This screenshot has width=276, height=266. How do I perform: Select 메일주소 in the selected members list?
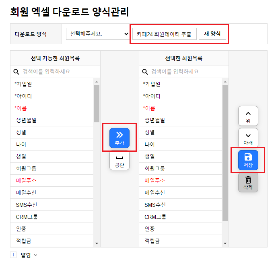pyautogui.click(x=180, y=181)
